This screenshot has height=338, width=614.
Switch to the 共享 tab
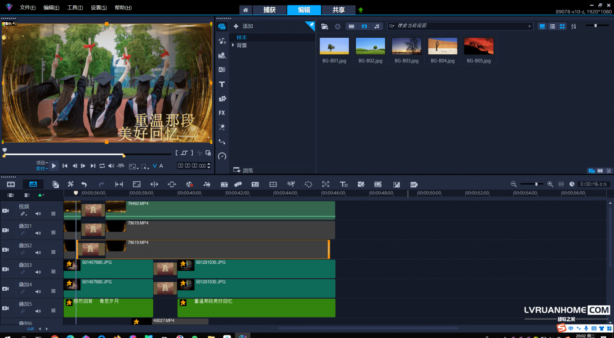338,10
